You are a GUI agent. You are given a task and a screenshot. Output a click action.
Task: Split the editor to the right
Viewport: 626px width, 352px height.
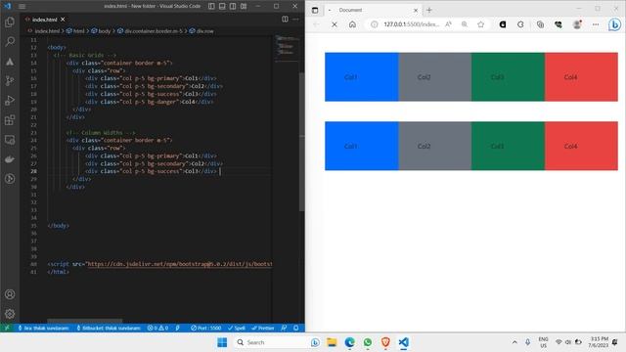285,19
